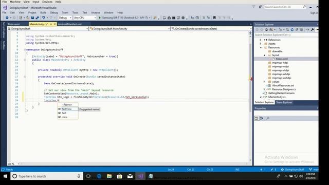
Task: Click the Undo toolbar icon
Action: (x=43, y=18)
